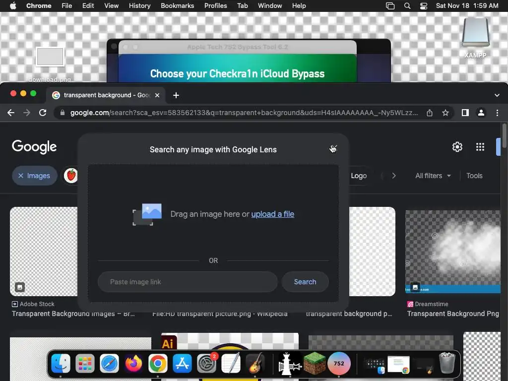The image size is (508, 381).
Task: Open XAMPP drive on the desktop
Action: 475,38
